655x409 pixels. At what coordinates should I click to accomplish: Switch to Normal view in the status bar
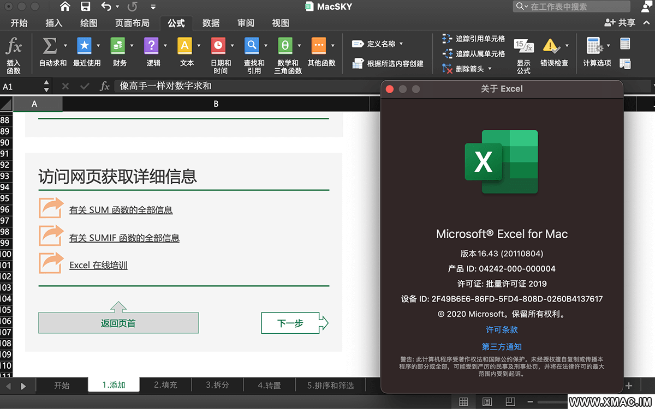click(x=463, y=402)
